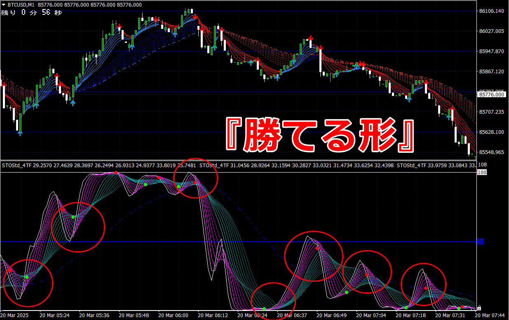Click the 85707.235 price scale value
The image size is (509, 320).
coord(492,112)
